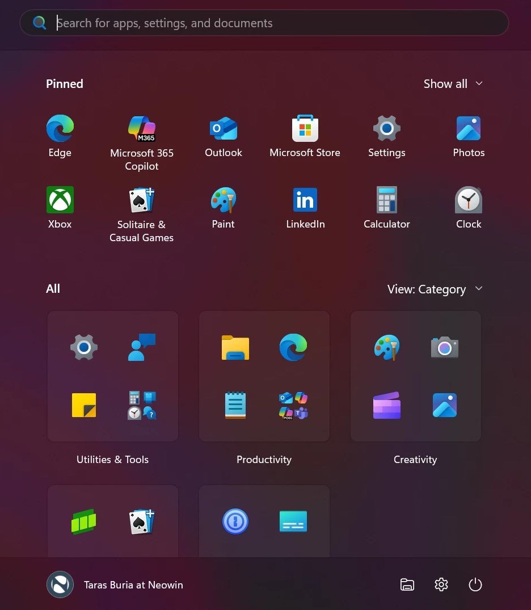Open Settings gear in bottom bar
531x610 pixels.
click(441, 584)
